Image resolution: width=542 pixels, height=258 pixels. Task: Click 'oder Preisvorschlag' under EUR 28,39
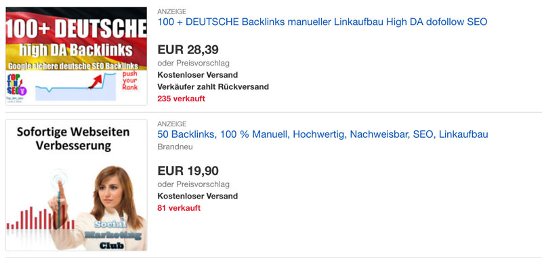click(x=194, y=63)
